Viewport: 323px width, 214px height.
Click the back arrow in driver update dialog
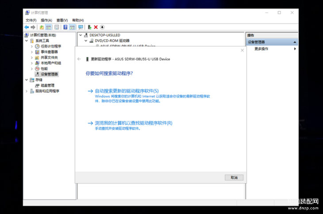[x=79, y=59]
